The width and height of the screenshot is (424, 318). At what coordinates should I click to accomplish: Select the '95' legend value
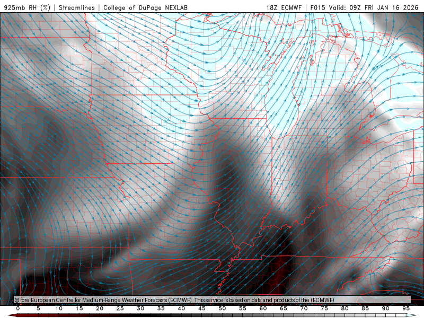(405, 308)
